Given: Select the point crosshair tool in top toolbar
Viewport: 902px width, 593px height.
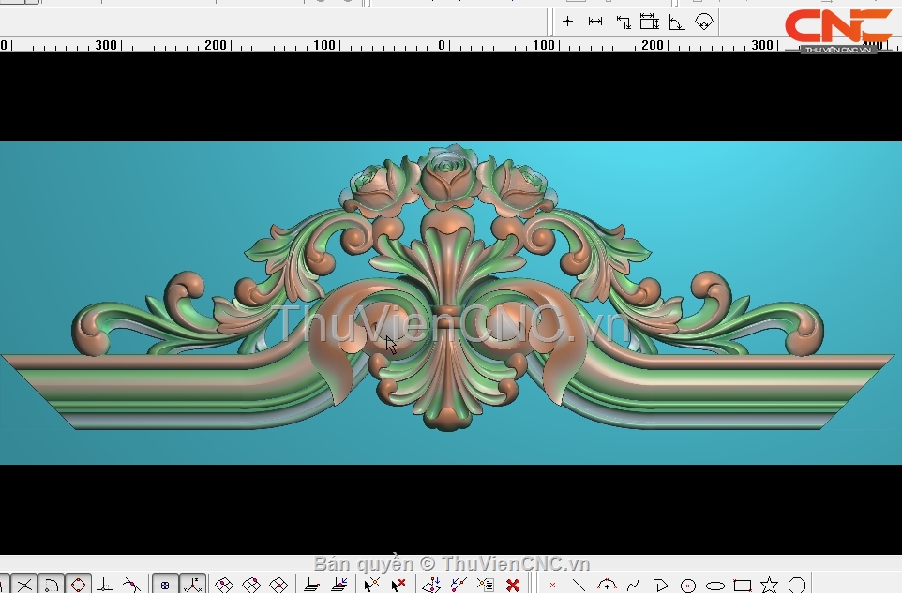Looking at the screenshot, I should coord(568,21).
